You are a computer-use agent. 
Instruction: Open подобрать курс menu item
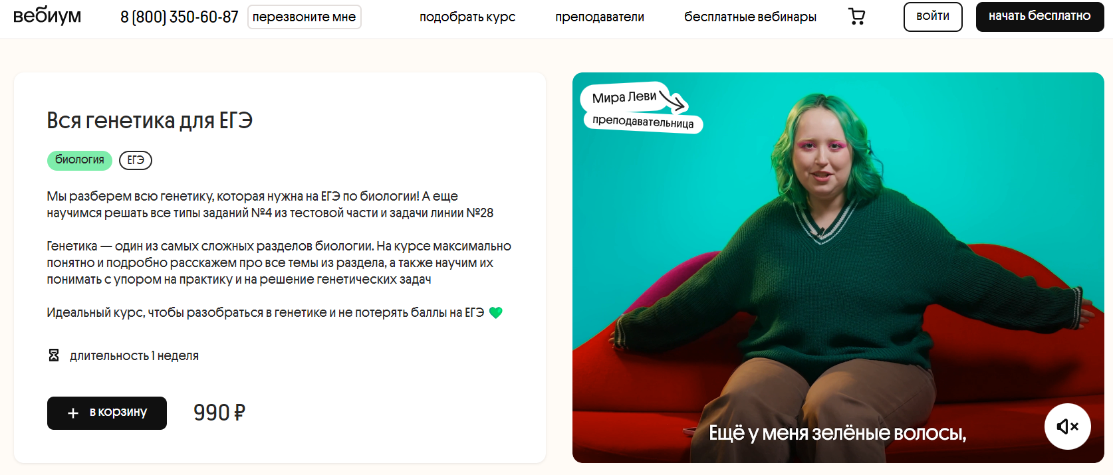click(x=467, y=17)
